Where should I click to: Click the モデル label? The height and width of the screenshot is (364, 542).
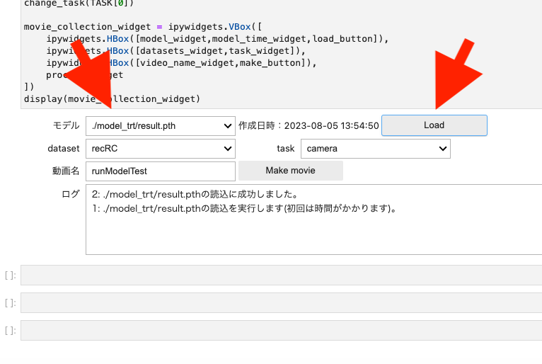[66, 125]
